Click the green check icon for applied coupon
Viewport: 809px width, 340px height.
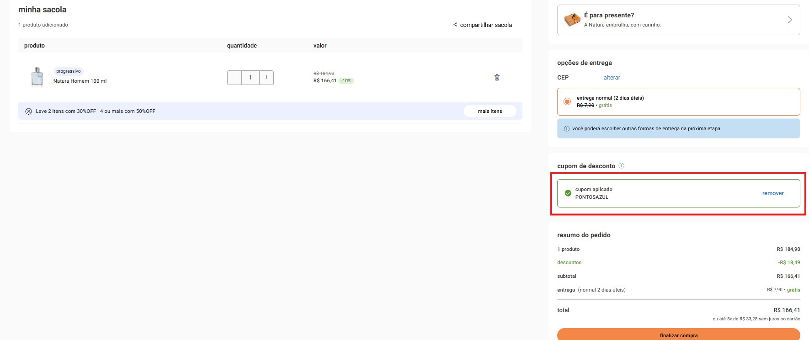pyautogui.click(x=568, y=193)
